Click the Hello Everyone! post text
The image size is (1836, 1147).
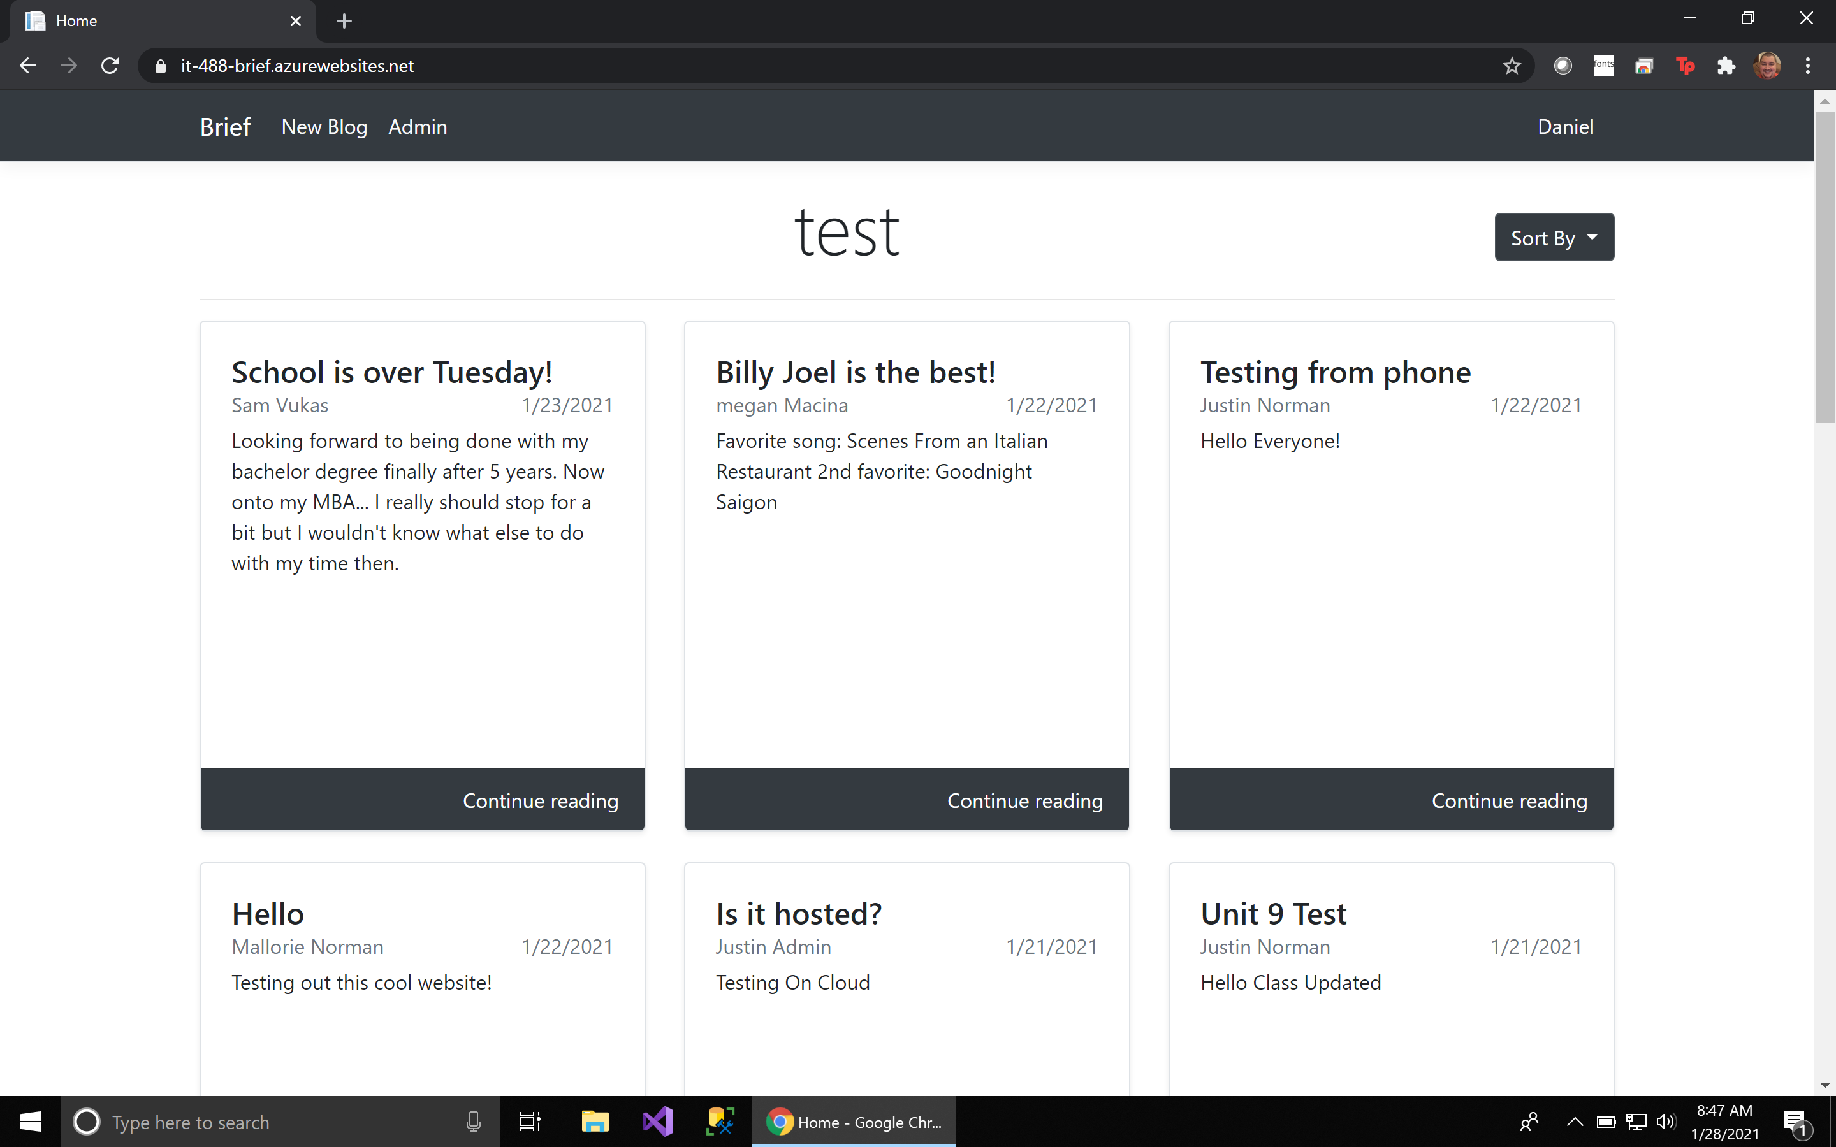tap(1270, 441)
